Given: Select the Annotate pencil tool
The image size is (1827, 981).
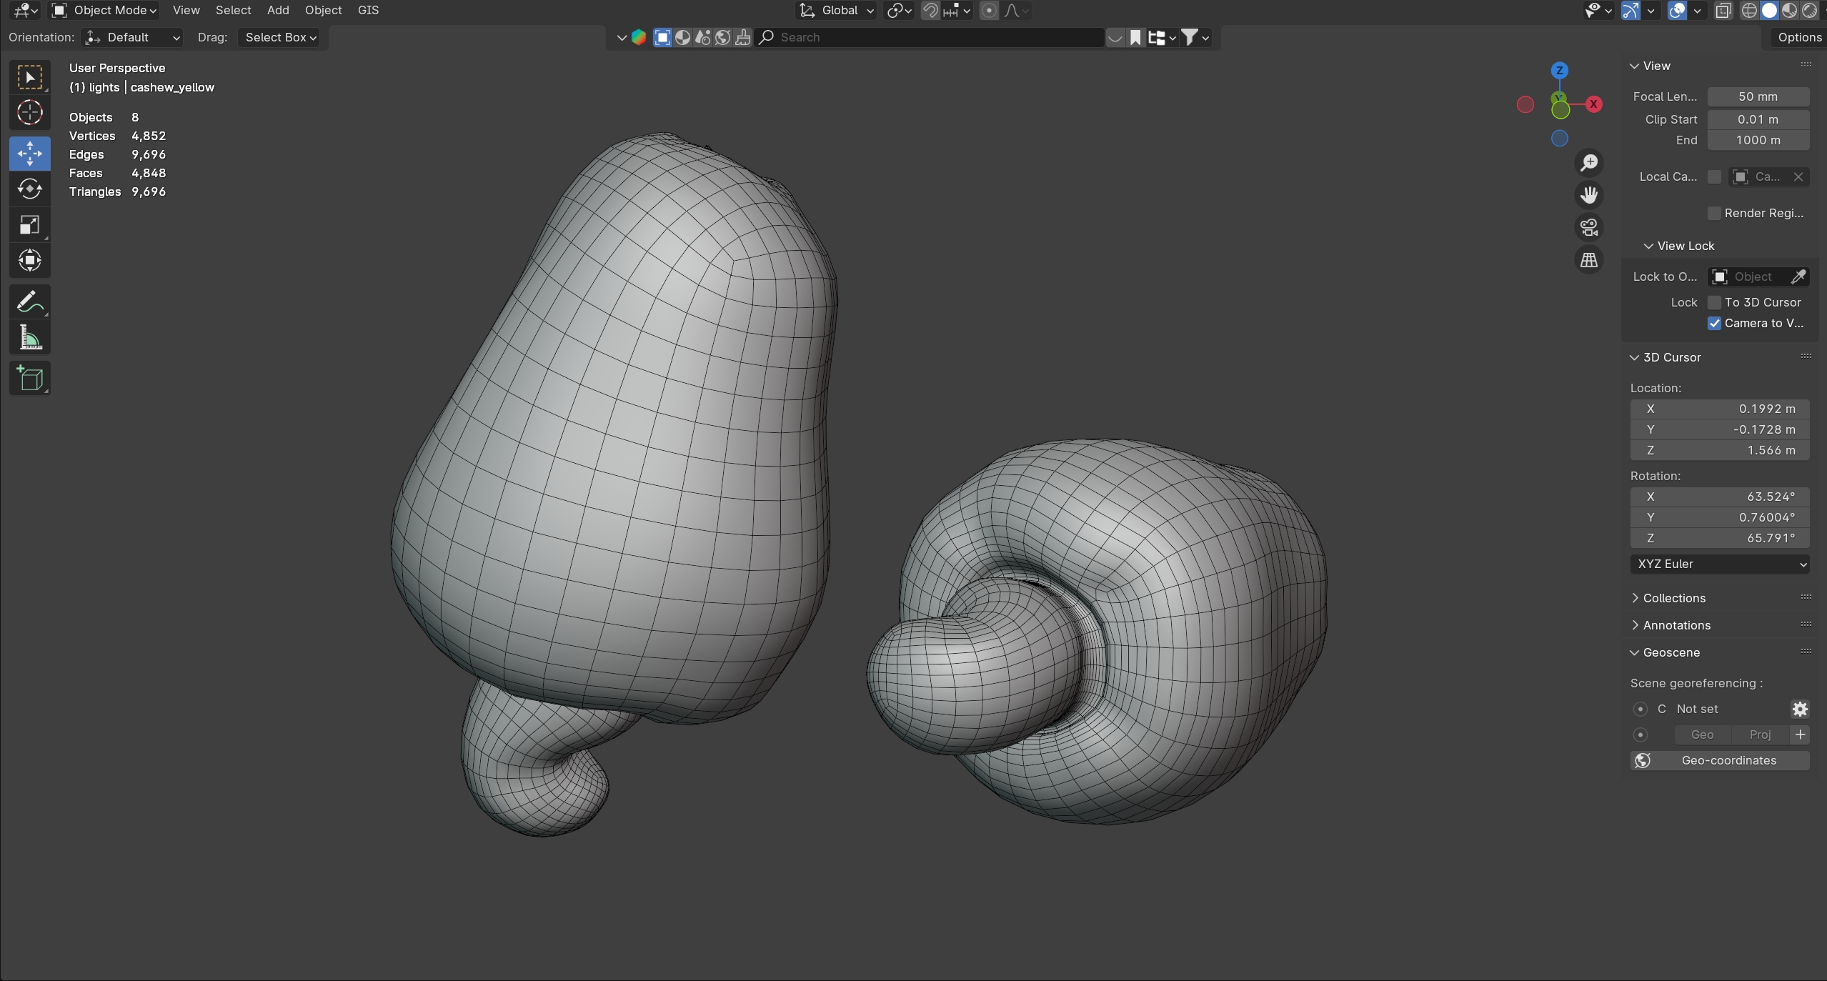Looking at the screenshot, I should click(29, 302).
